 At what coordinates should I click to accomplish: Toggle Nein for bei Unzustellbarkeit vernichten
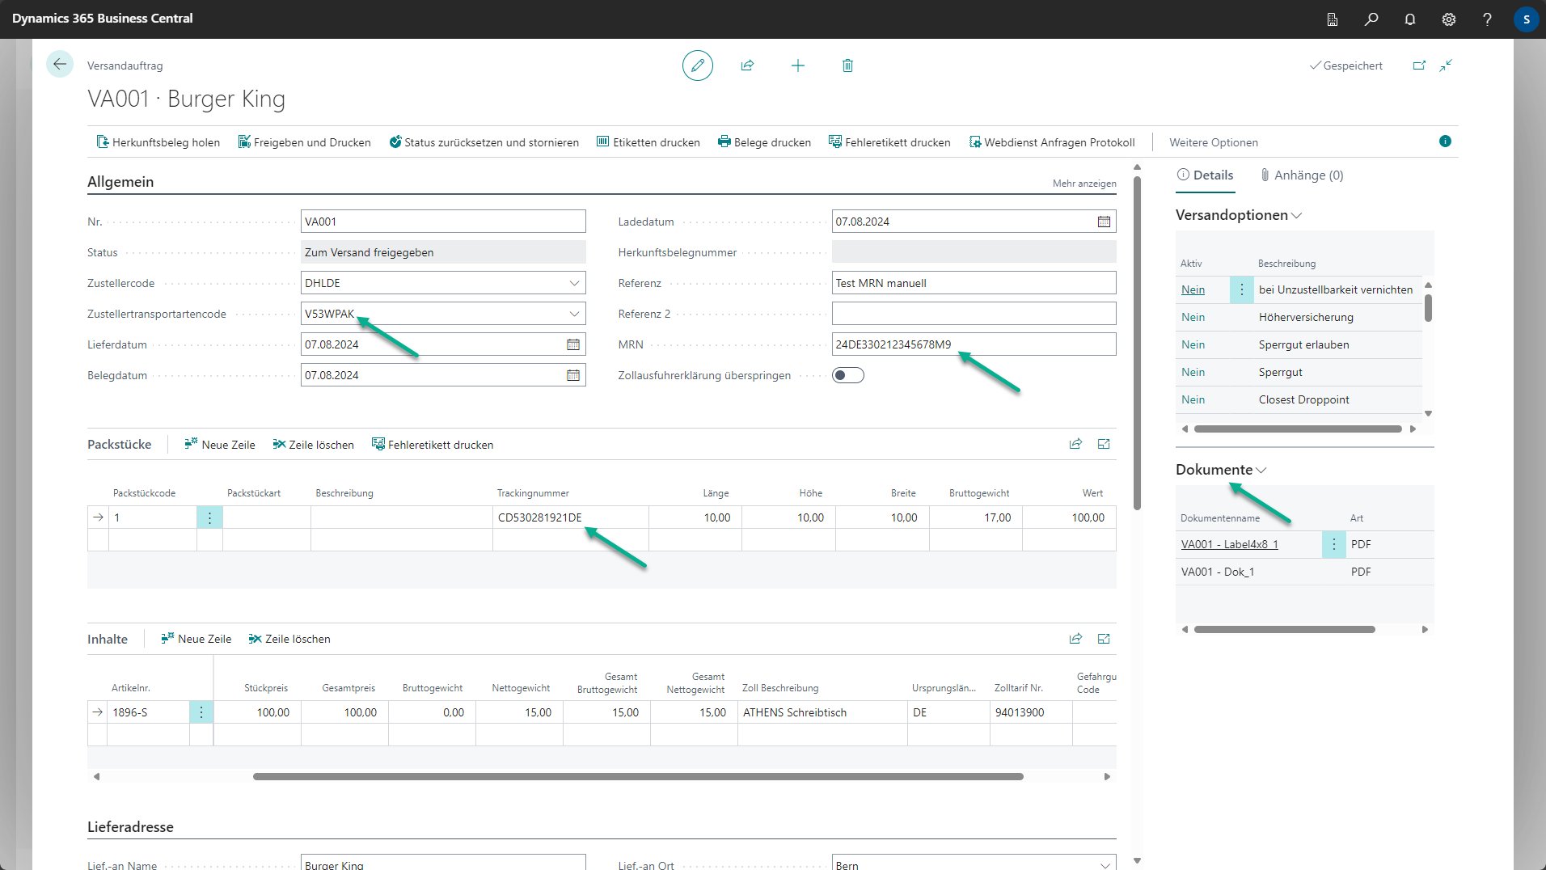click(1193, 289)
